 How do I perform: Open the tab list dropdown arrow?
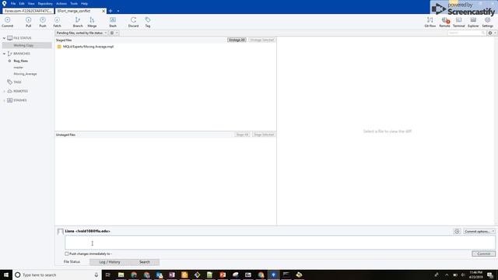(118, 11)
